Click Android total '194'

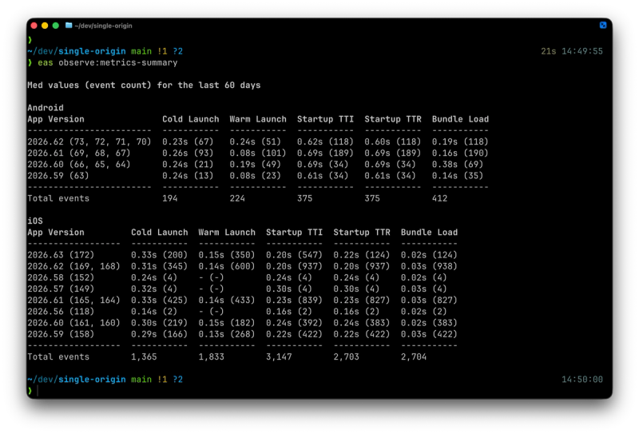pos(170,199)
